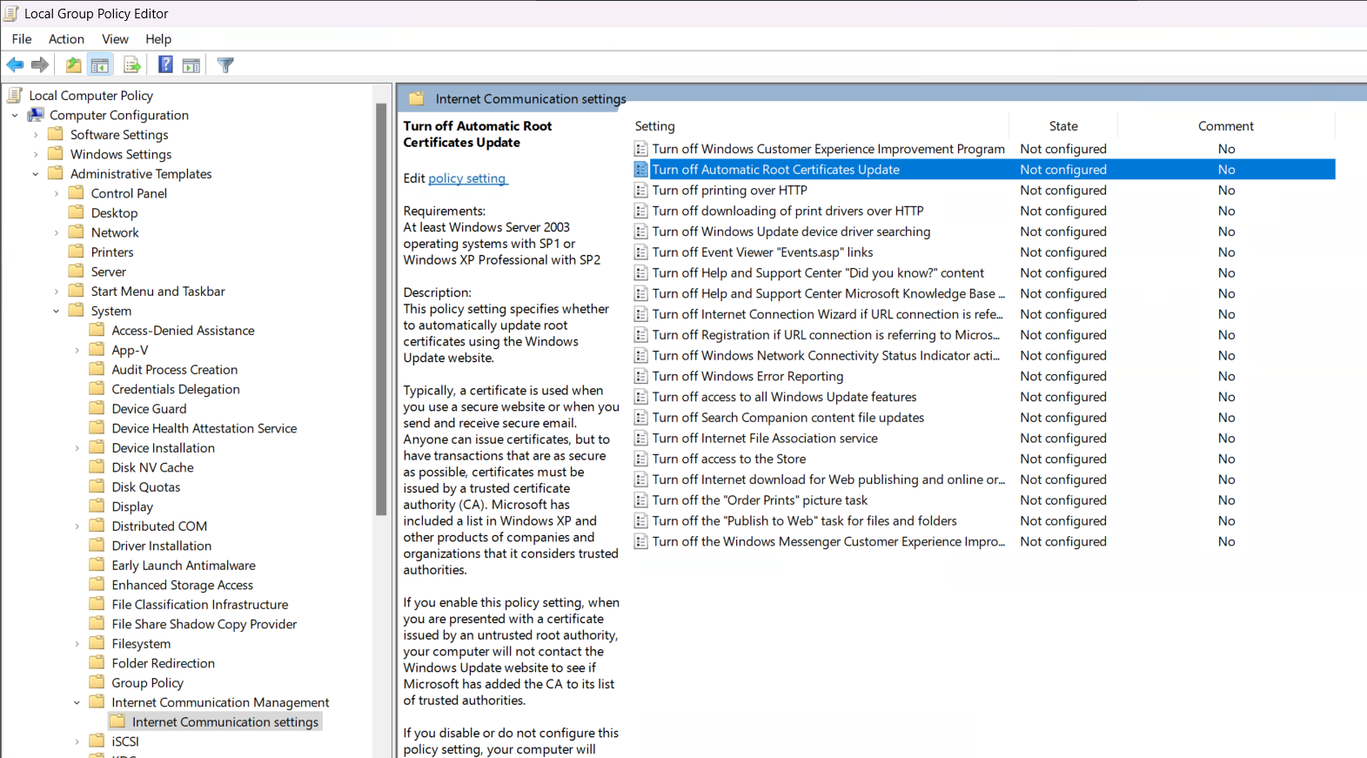Collapse the System tree node

[57, 311]
